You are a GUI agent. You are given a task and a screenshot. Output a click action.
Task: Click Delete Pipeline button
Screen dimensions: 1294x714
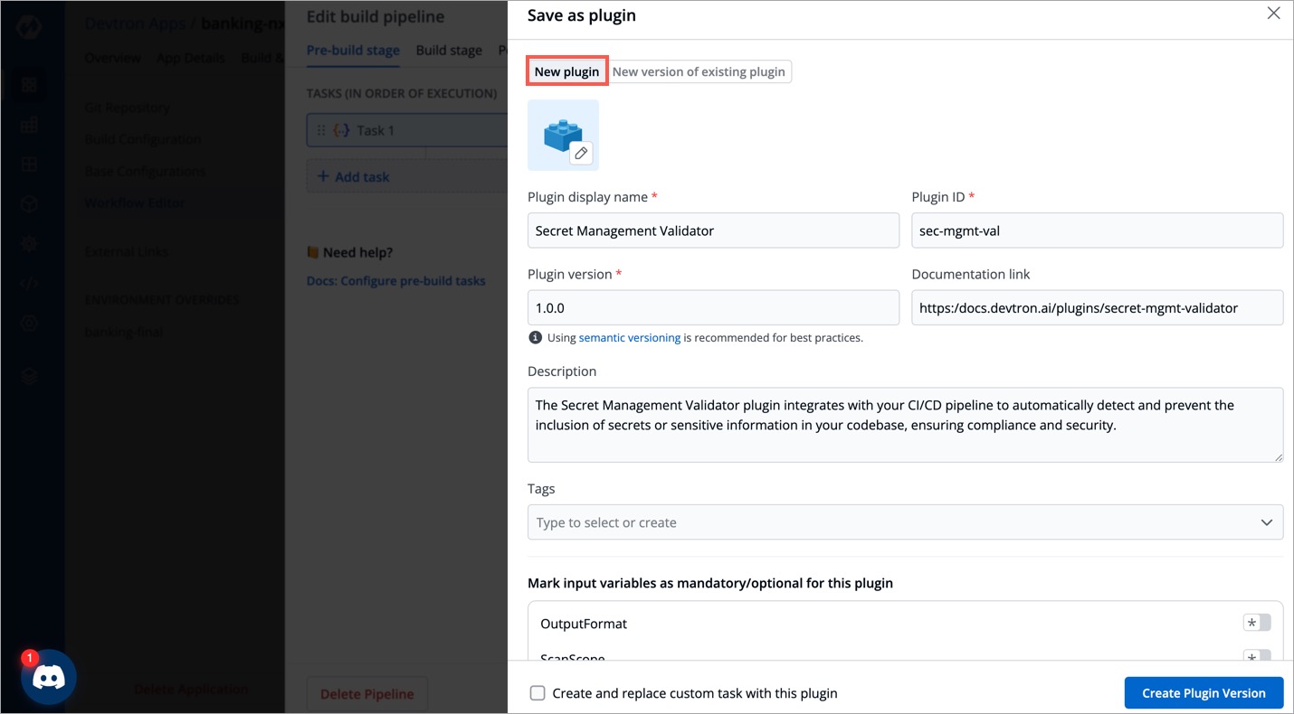(x=366, y=693)
